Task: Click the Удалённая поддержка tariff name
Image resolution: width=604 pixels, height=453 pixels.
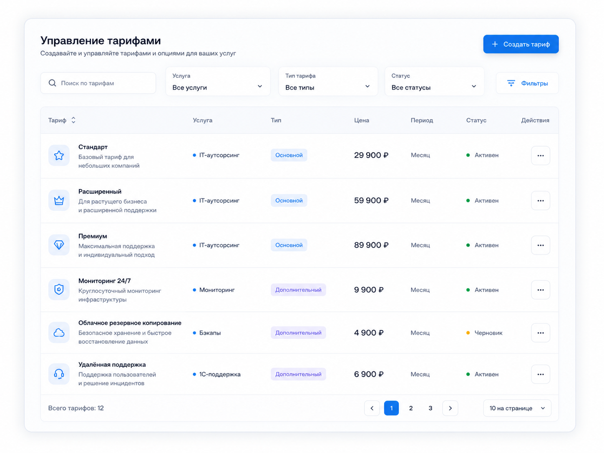Action: pos(112,365)
